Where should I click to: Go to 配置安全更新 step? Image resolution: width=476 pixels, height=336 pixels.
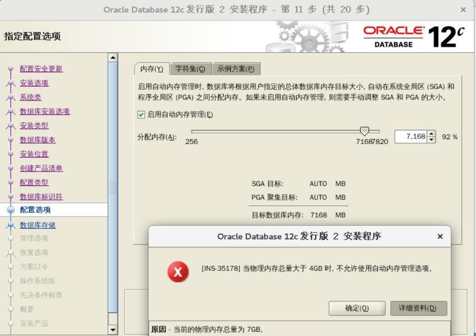(x=41, y=69)
